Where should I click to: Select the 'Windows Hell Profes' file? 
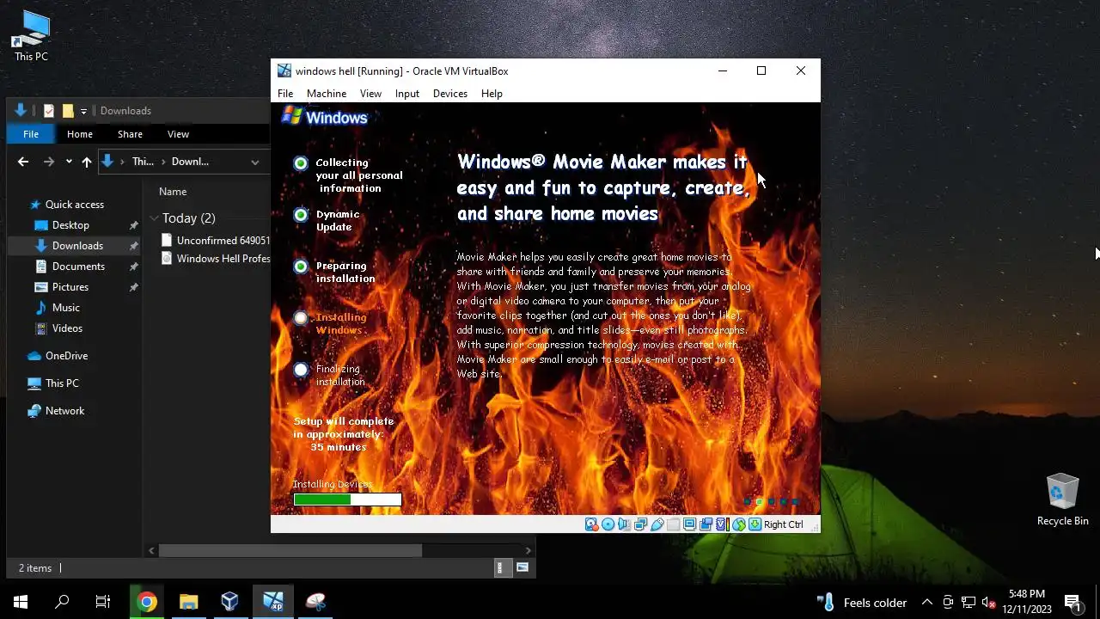pyautogui.click(x=215, y=259)
